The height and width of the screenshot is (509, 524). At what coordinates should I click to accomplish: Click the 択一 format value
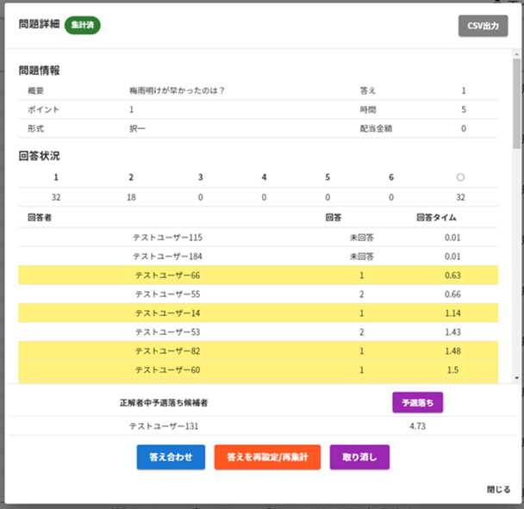tap(137, 128)
